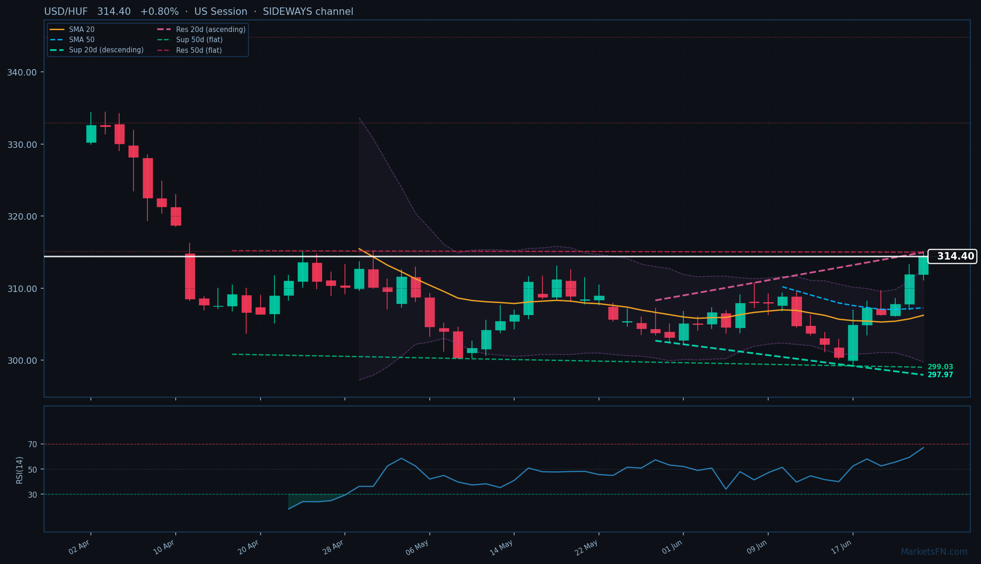
Task: Click the 17 Jun date label
Action: [x=841, y=547]
